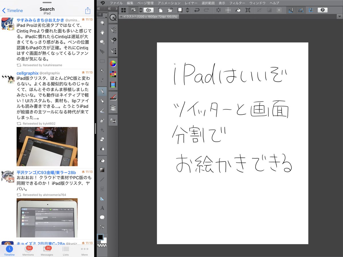Open a file from folder

(x=170, y=10)
